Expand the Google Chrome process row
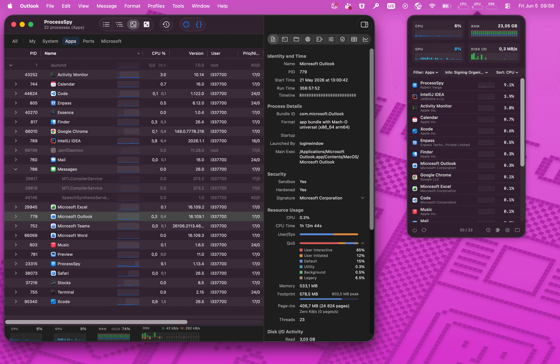Viewport: 560px width, 364px height. 16,131
